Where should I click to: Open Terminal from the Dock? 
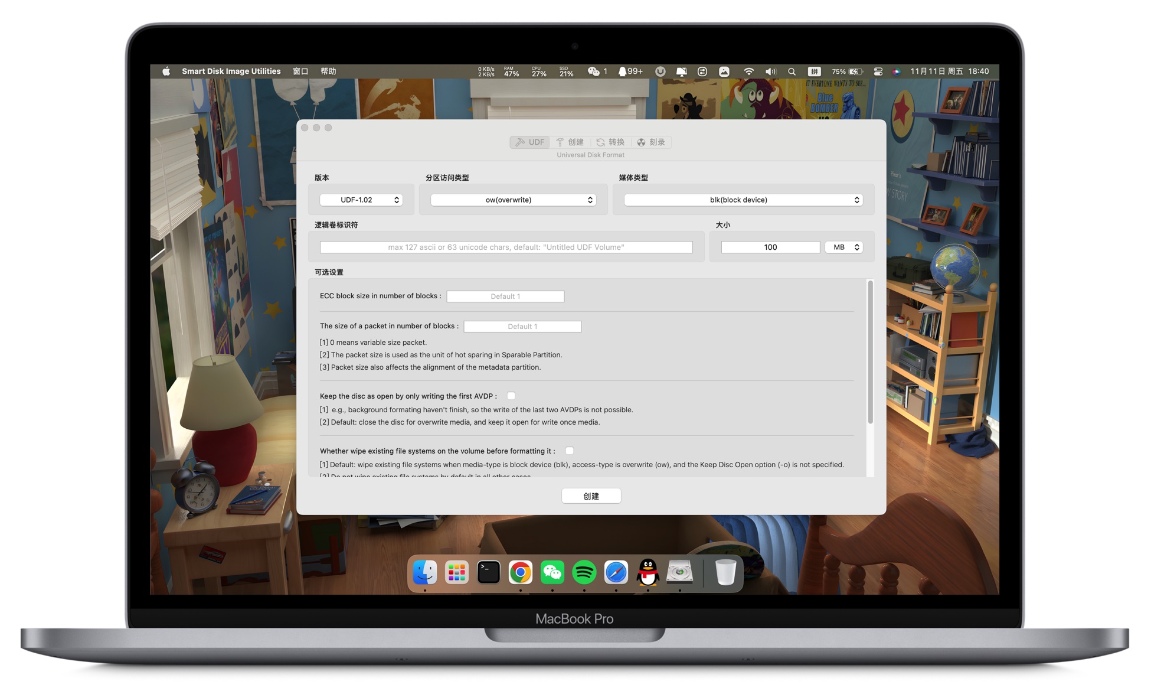tap(489, 572)
